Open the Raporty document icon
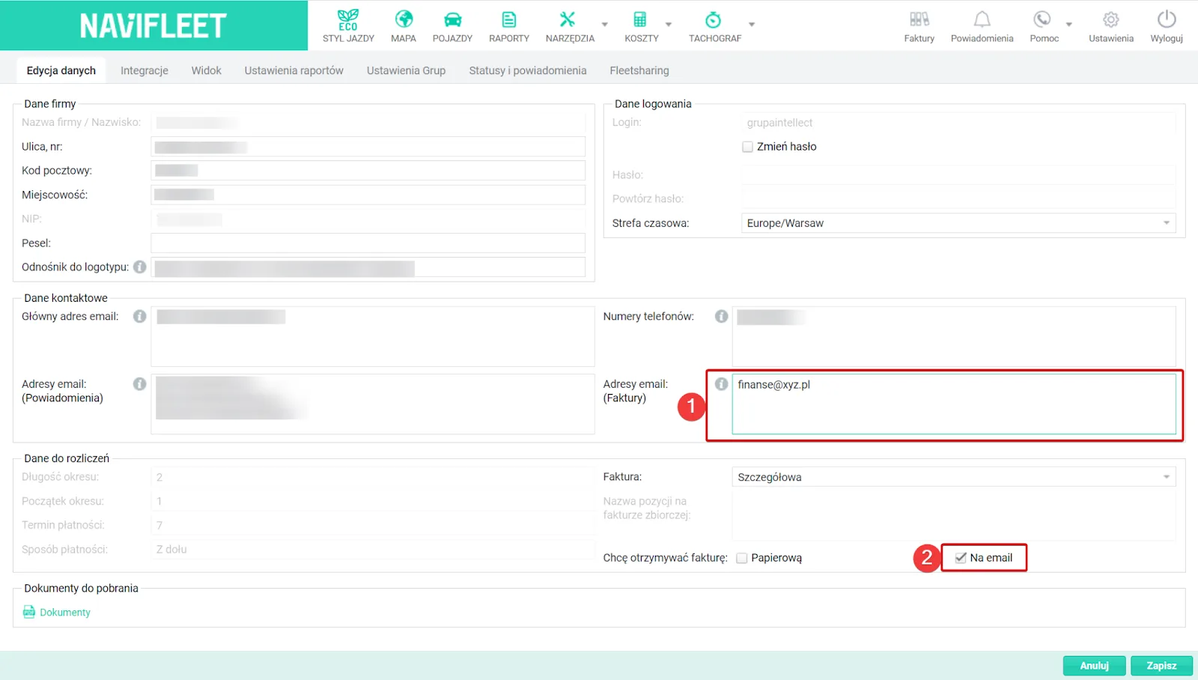 click(509, 19)
